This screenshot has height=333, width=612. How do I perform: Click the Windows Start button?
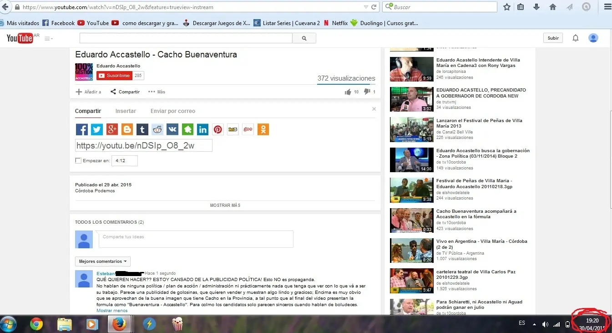click(8, 324)
